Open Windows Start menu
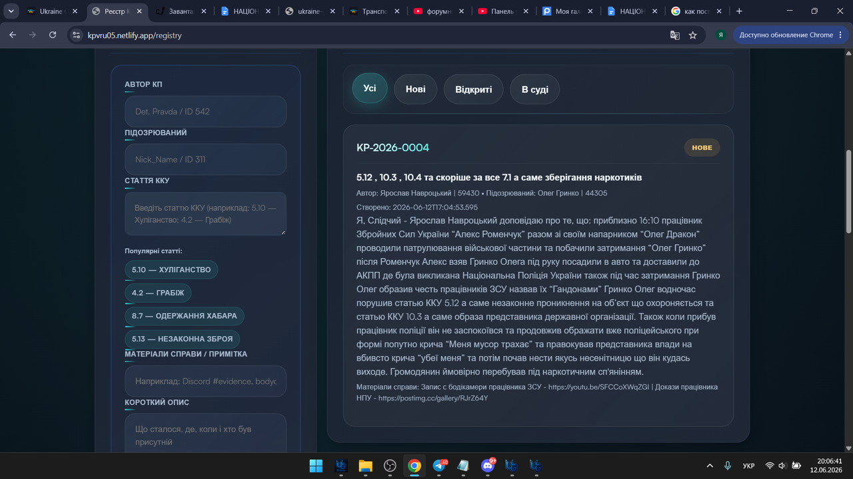Viewport: 853px width, 479px height. click(316, 466)
